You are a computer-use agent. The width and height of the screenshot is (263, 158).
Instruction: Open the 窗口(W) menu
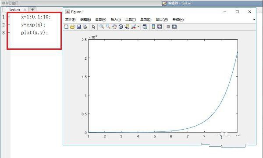pos(162,20)
